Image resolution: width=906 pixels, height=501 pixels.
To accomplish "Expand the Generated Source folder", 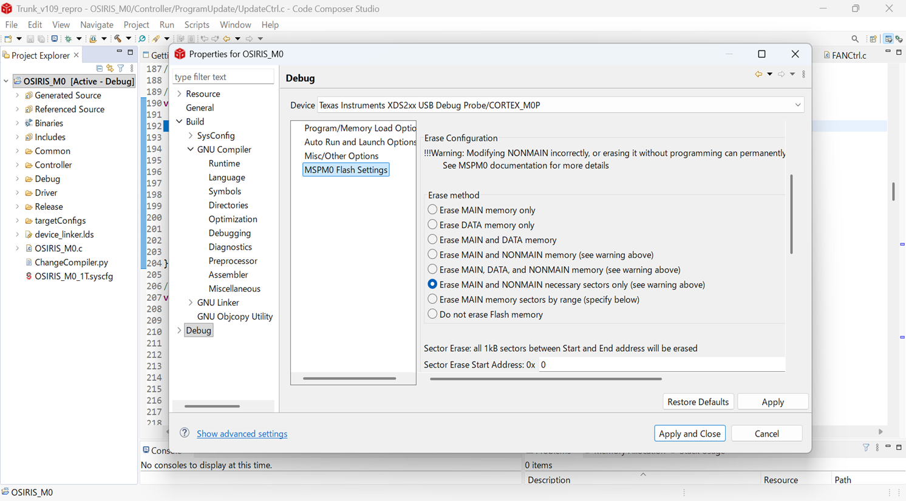I will pyautogui.click(x=18, y=95).
